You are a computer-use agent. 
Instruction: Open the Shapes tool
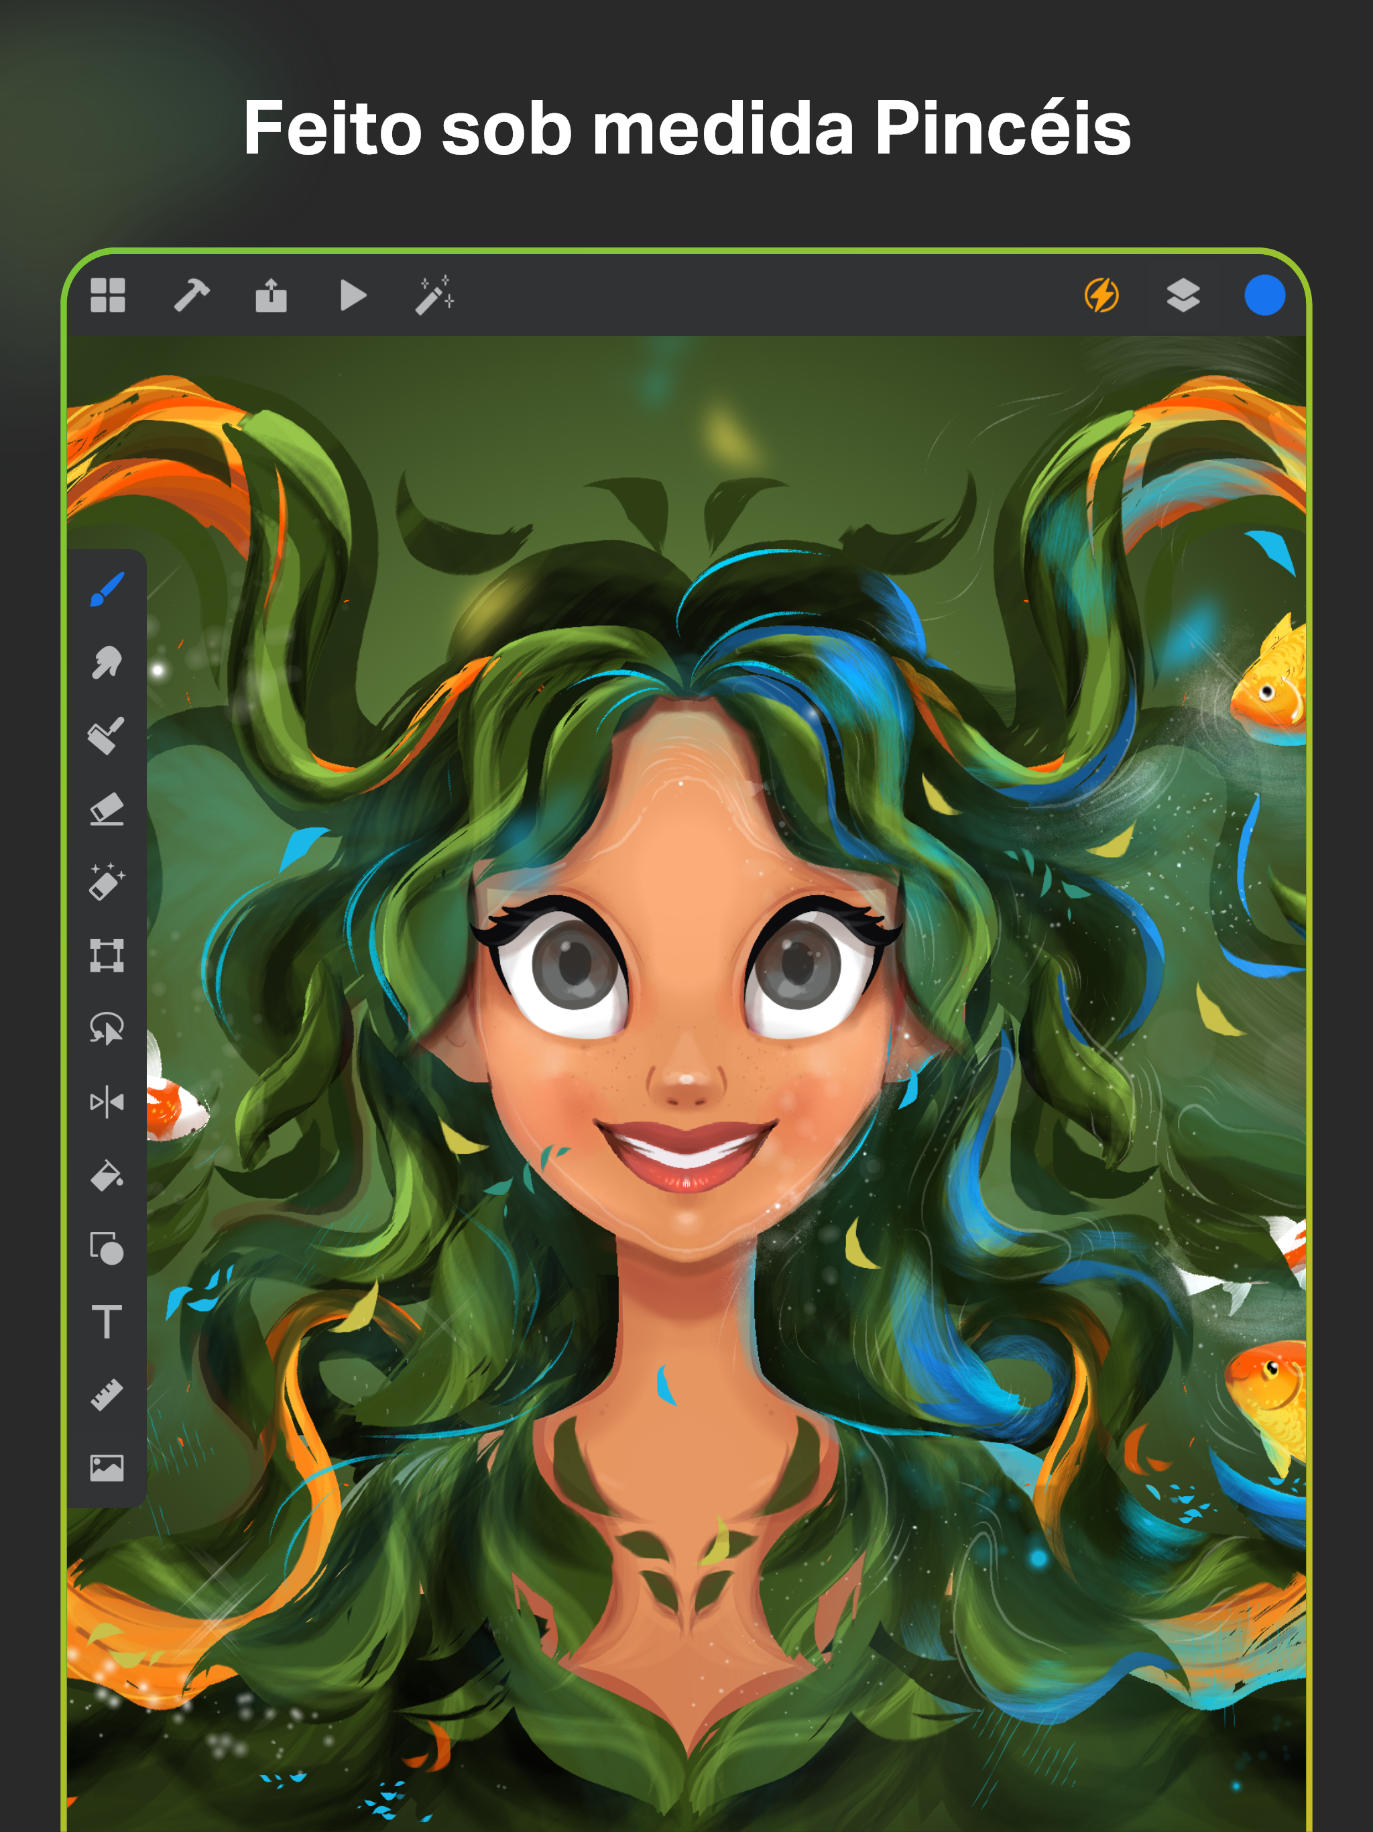[107, 1248]
